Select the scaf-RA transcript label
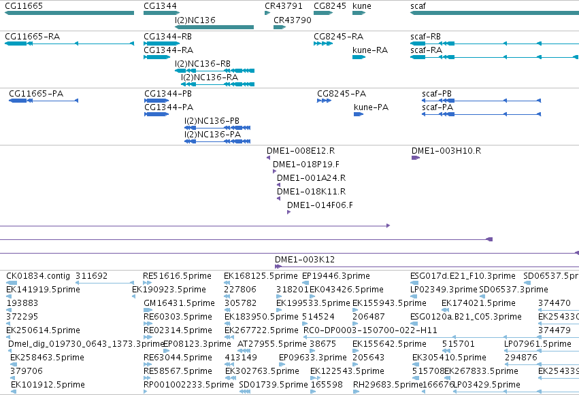The height and width of the screenshot is (395, 579). click(x=426, y=50)
